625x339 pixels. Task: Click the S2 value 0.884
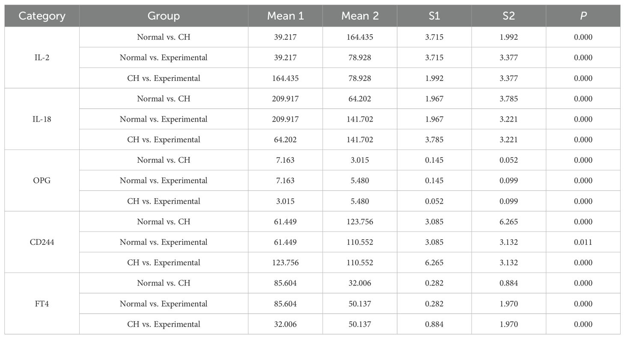coord(509,283)
